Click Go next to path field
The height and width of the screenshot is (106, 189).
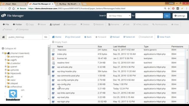click(x=46, y=37)
